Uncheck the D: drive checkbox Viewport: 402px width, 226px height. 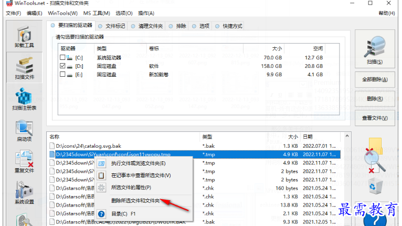click(x=62, y=66)
